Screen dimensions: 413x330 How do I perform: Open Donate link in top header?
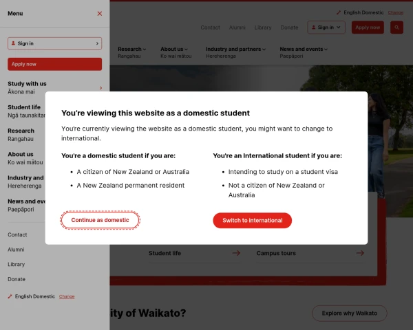(289, 27)
